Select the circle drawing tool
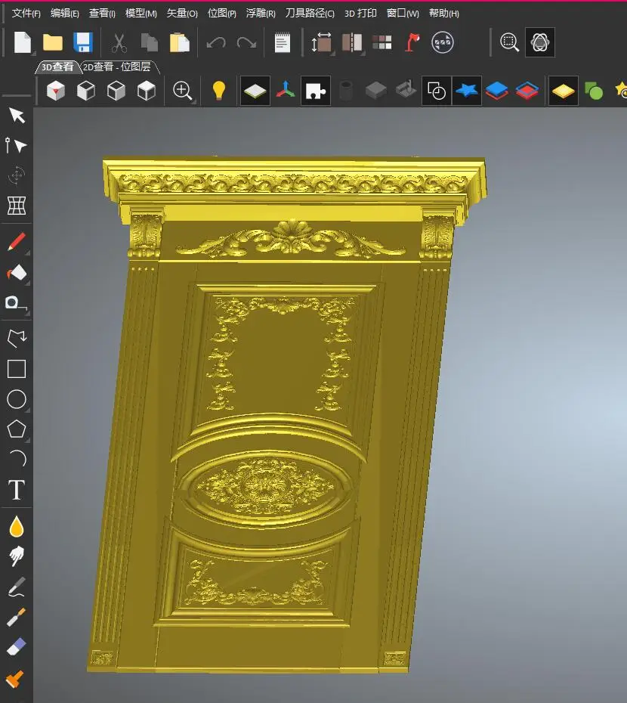 click(17, 399)
